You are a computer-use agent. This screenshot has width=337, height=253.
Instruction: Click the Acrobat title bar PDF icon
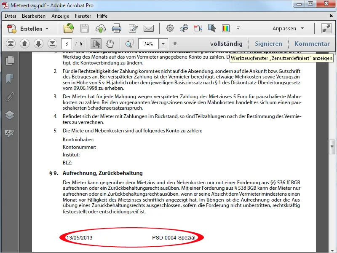(x=5, y=5)
